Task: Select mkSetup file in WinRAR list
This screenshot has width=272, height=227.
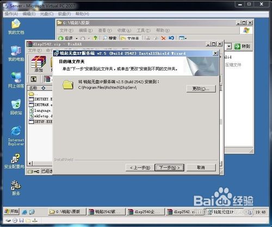Action: 41,116
